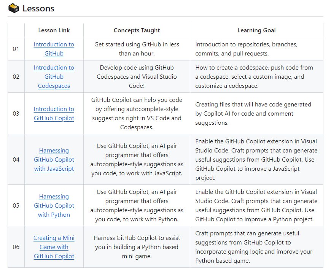Click lesson number 04 cell

[16, 159]
